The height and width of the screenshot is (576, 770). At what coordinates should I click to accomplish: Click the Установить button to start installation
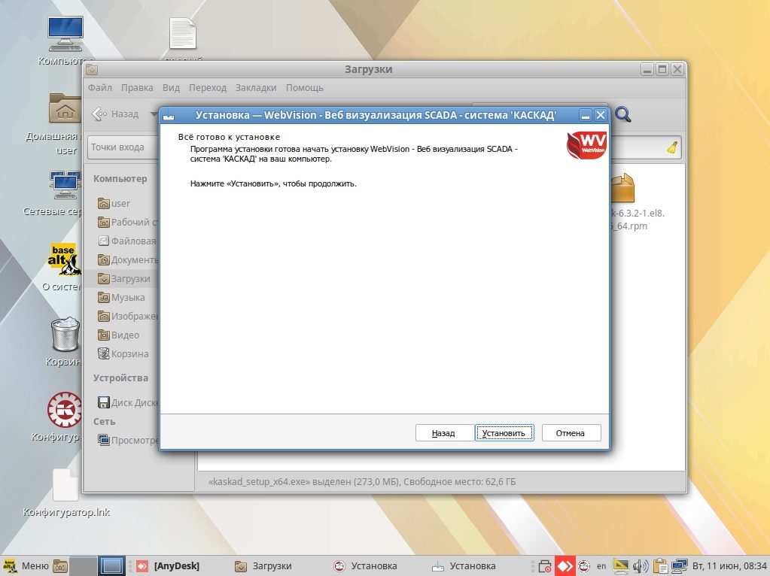504,433
